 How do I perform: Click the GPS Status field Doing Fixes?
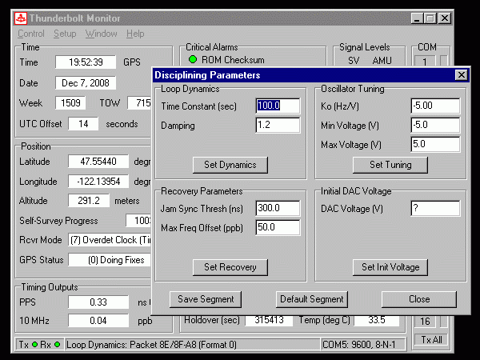(x=110, y=260)
